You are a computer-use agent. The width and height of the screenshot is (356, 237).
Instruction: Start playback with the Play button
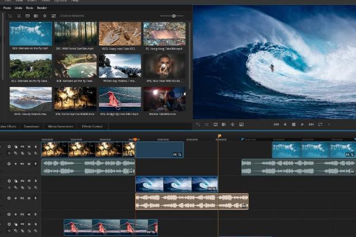point(302,124)
